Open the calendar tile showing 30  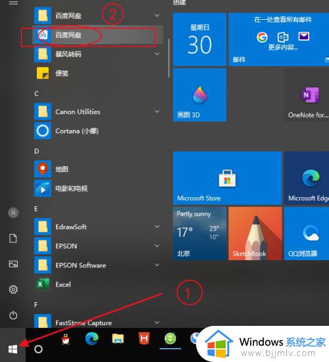(x=199, y=39)
